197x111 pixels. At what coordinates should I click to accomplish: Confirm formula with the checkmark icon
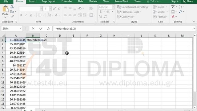coord(41,29)
